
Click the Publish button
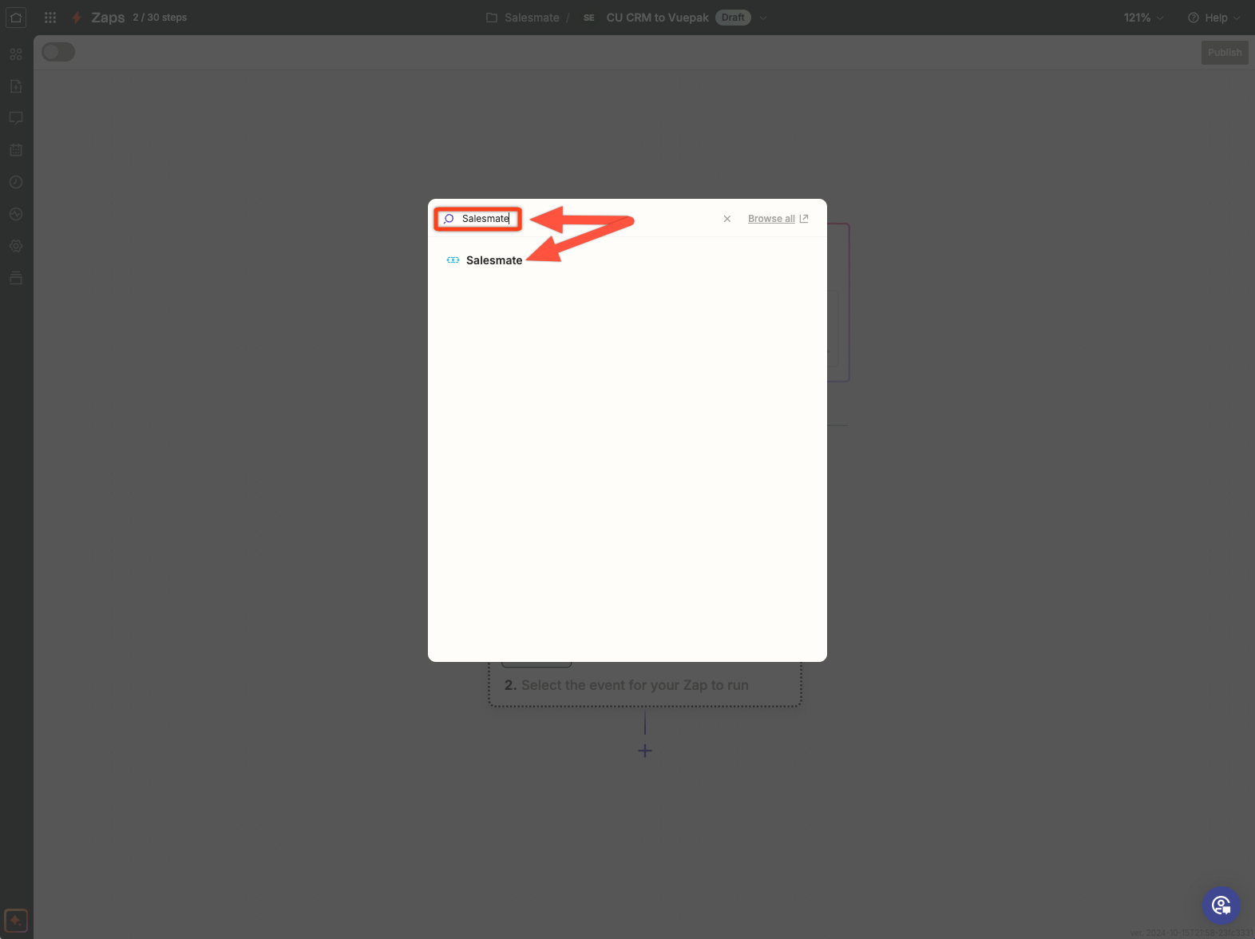[x=1225, y=53]
